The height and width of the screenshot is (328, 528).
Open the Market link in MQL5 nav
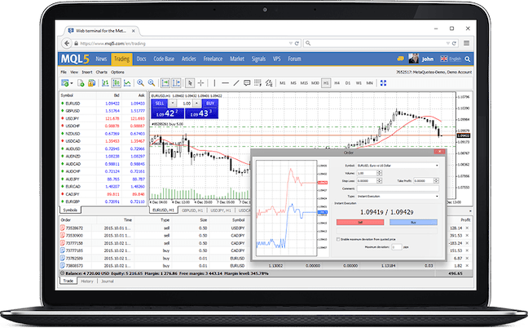tap(237, 59)
